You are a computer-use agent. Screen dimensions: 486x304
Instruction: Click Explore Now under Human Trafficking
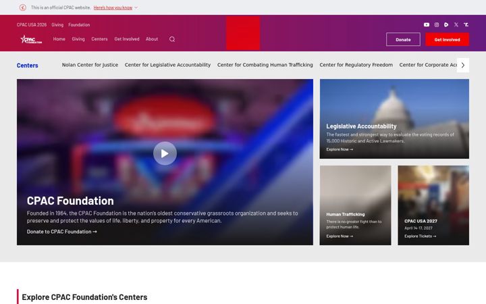point(340,236)
